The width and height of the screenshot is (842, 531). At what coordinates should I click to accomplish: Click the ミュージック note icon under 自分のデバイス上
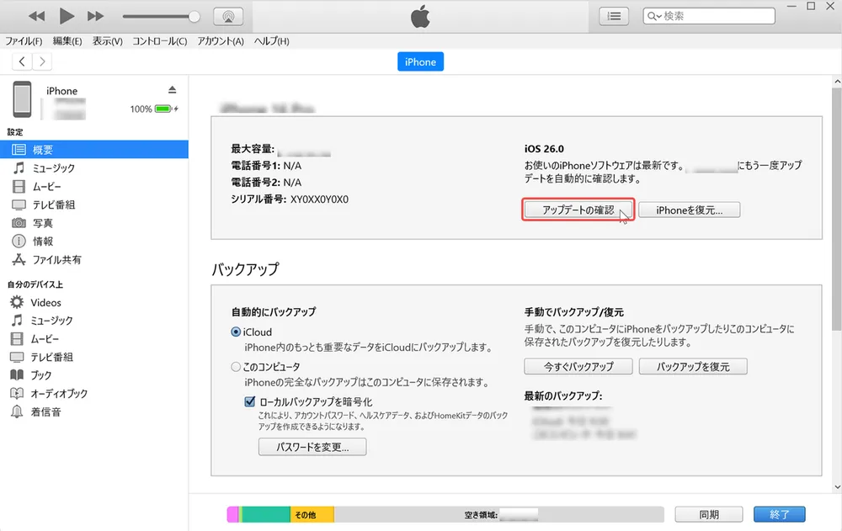pos(17,321)
